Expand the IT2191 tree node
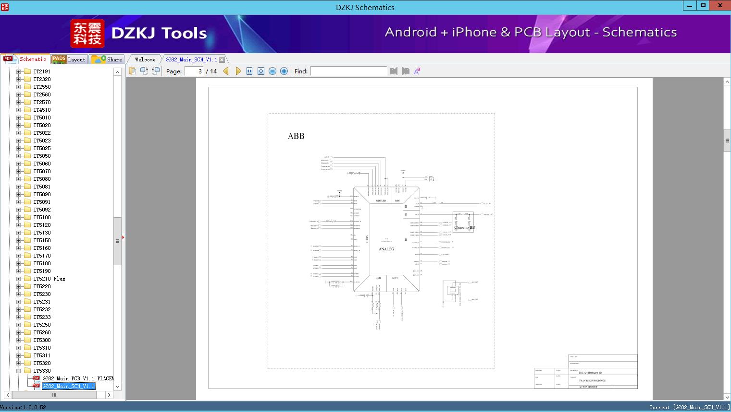This screenshot has width=731, height=412. coord(19,71)
